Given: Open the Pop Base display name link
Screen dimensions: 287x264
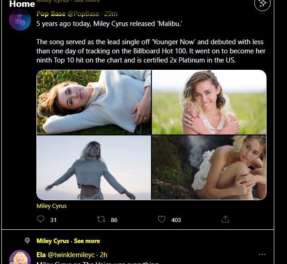Looking at the screenshot, I should coord(51,14).
